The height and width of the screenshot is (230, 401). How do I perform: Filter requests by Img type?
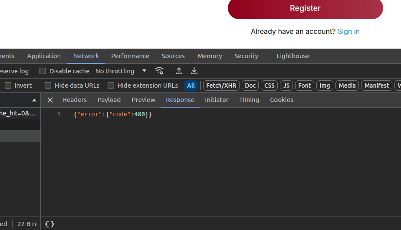pyautogui.click(x=325, y=85)
